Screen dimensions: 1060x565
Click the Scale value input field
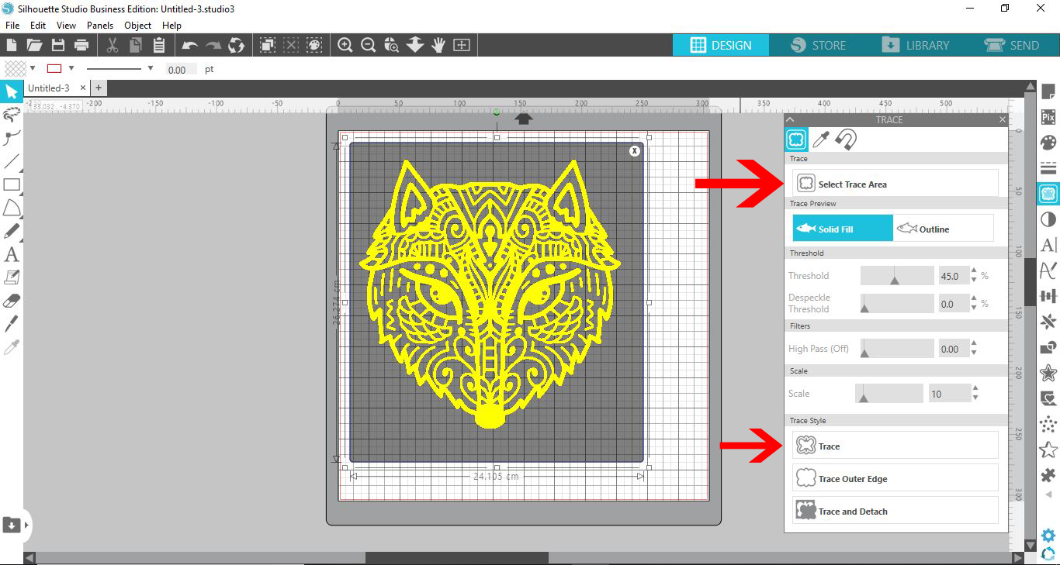[949, 394]
